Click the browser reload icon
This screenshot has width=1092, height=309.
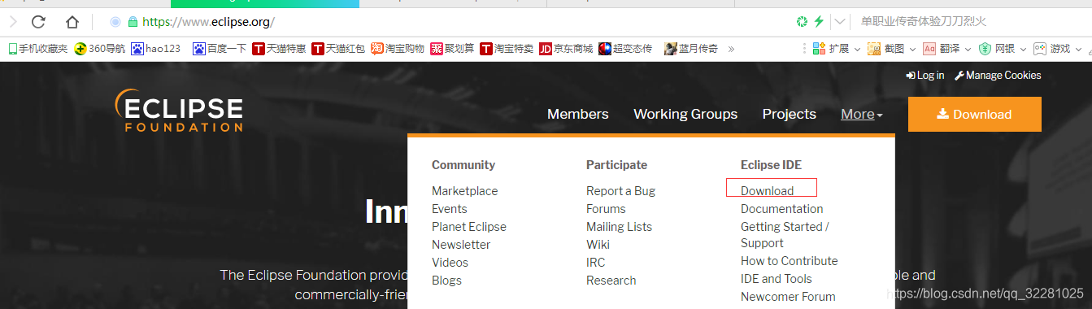(38, 22)
